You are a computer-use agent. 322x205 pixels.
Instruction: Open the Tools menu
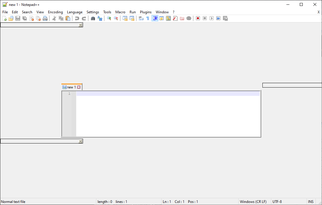(x=107, y=12)
